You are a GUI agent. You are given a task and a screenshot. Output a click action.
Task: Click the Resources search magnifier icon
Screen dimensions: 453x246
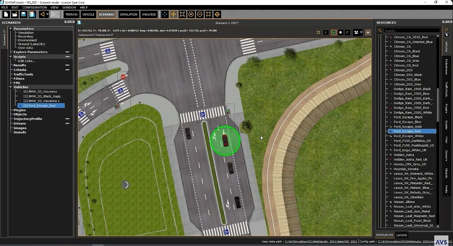tap(380, 31)
